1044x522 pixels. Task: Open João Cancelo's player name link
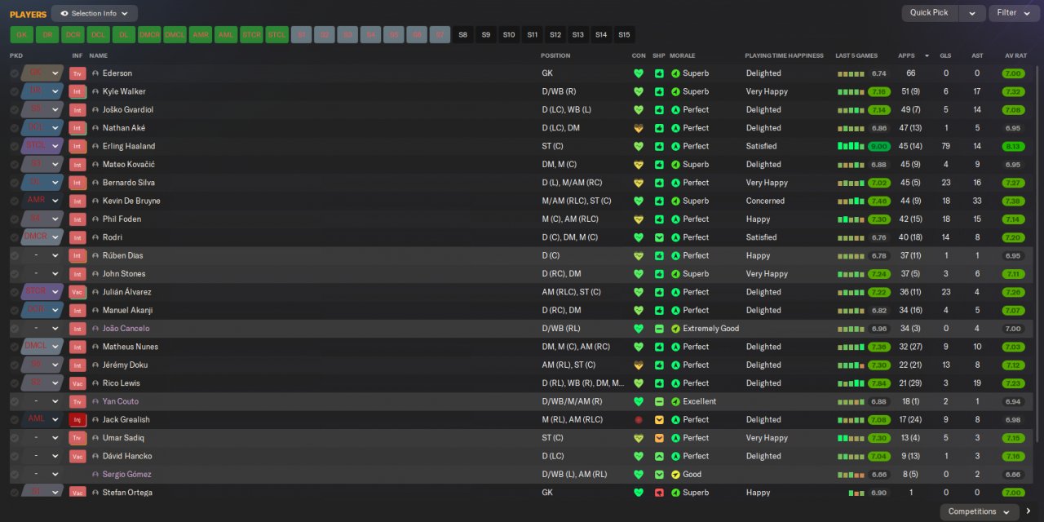click(x=126, y=329)
